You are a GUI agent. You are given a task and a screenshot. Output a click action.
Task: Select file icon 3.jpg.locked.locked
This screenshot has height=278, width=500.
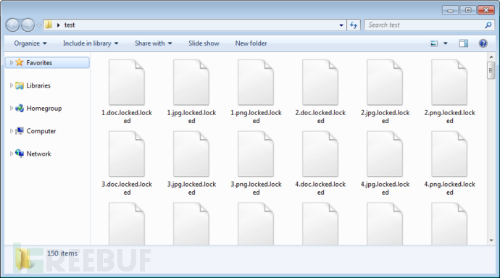pyautogui.click(x=191, y=154)
